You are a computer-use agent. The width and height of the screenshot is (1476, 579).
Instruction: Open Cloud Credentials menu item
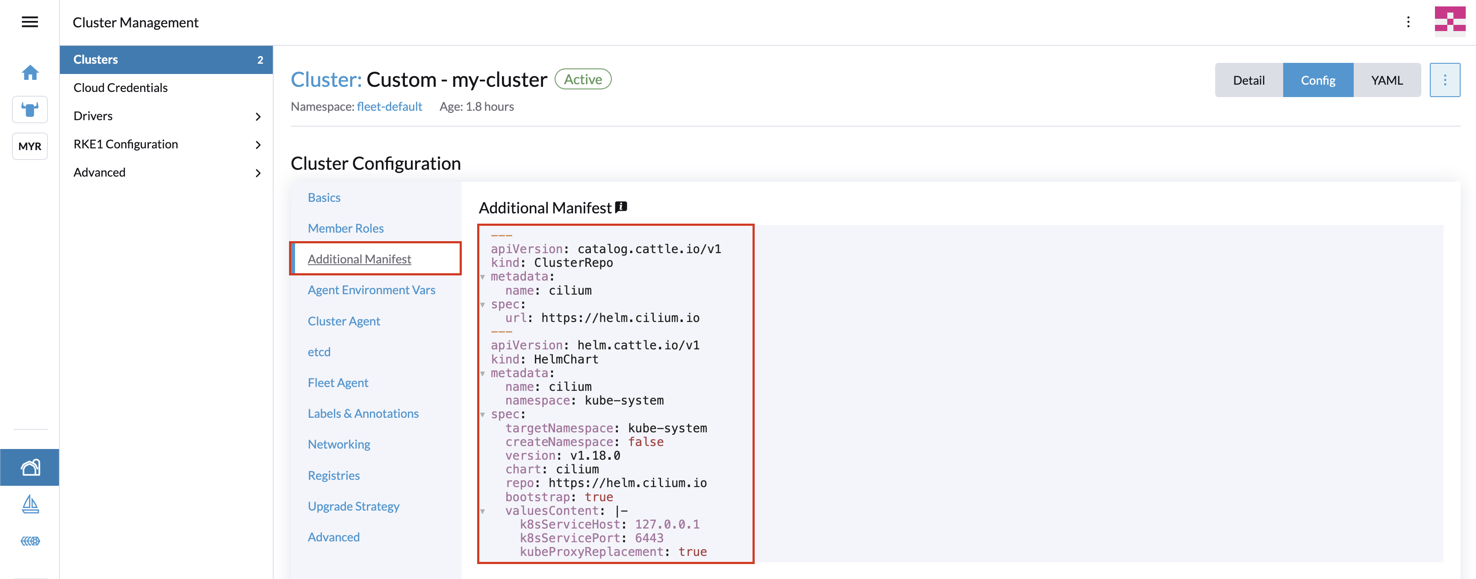pyautogui.click(x=166, y=88)
